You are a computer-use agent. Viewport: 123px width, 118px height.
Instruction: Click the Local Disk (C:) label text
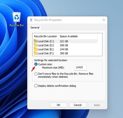(x=46, y=41)
